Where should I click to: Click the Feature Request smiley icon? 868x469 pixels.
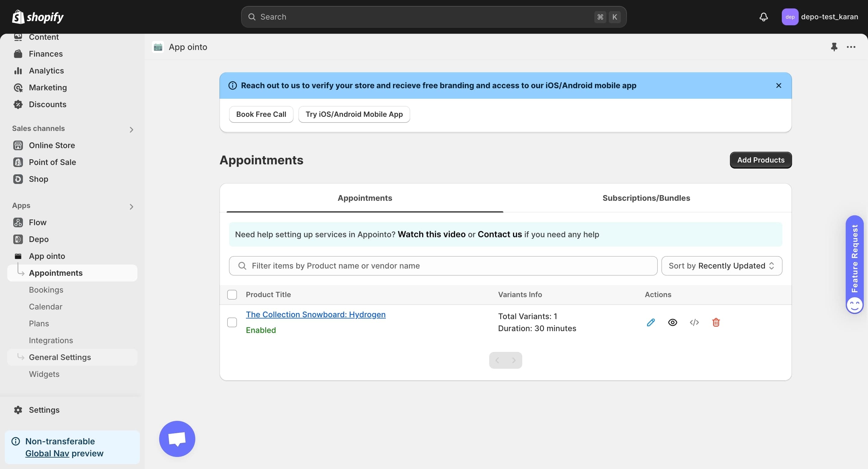pos(854,306)
